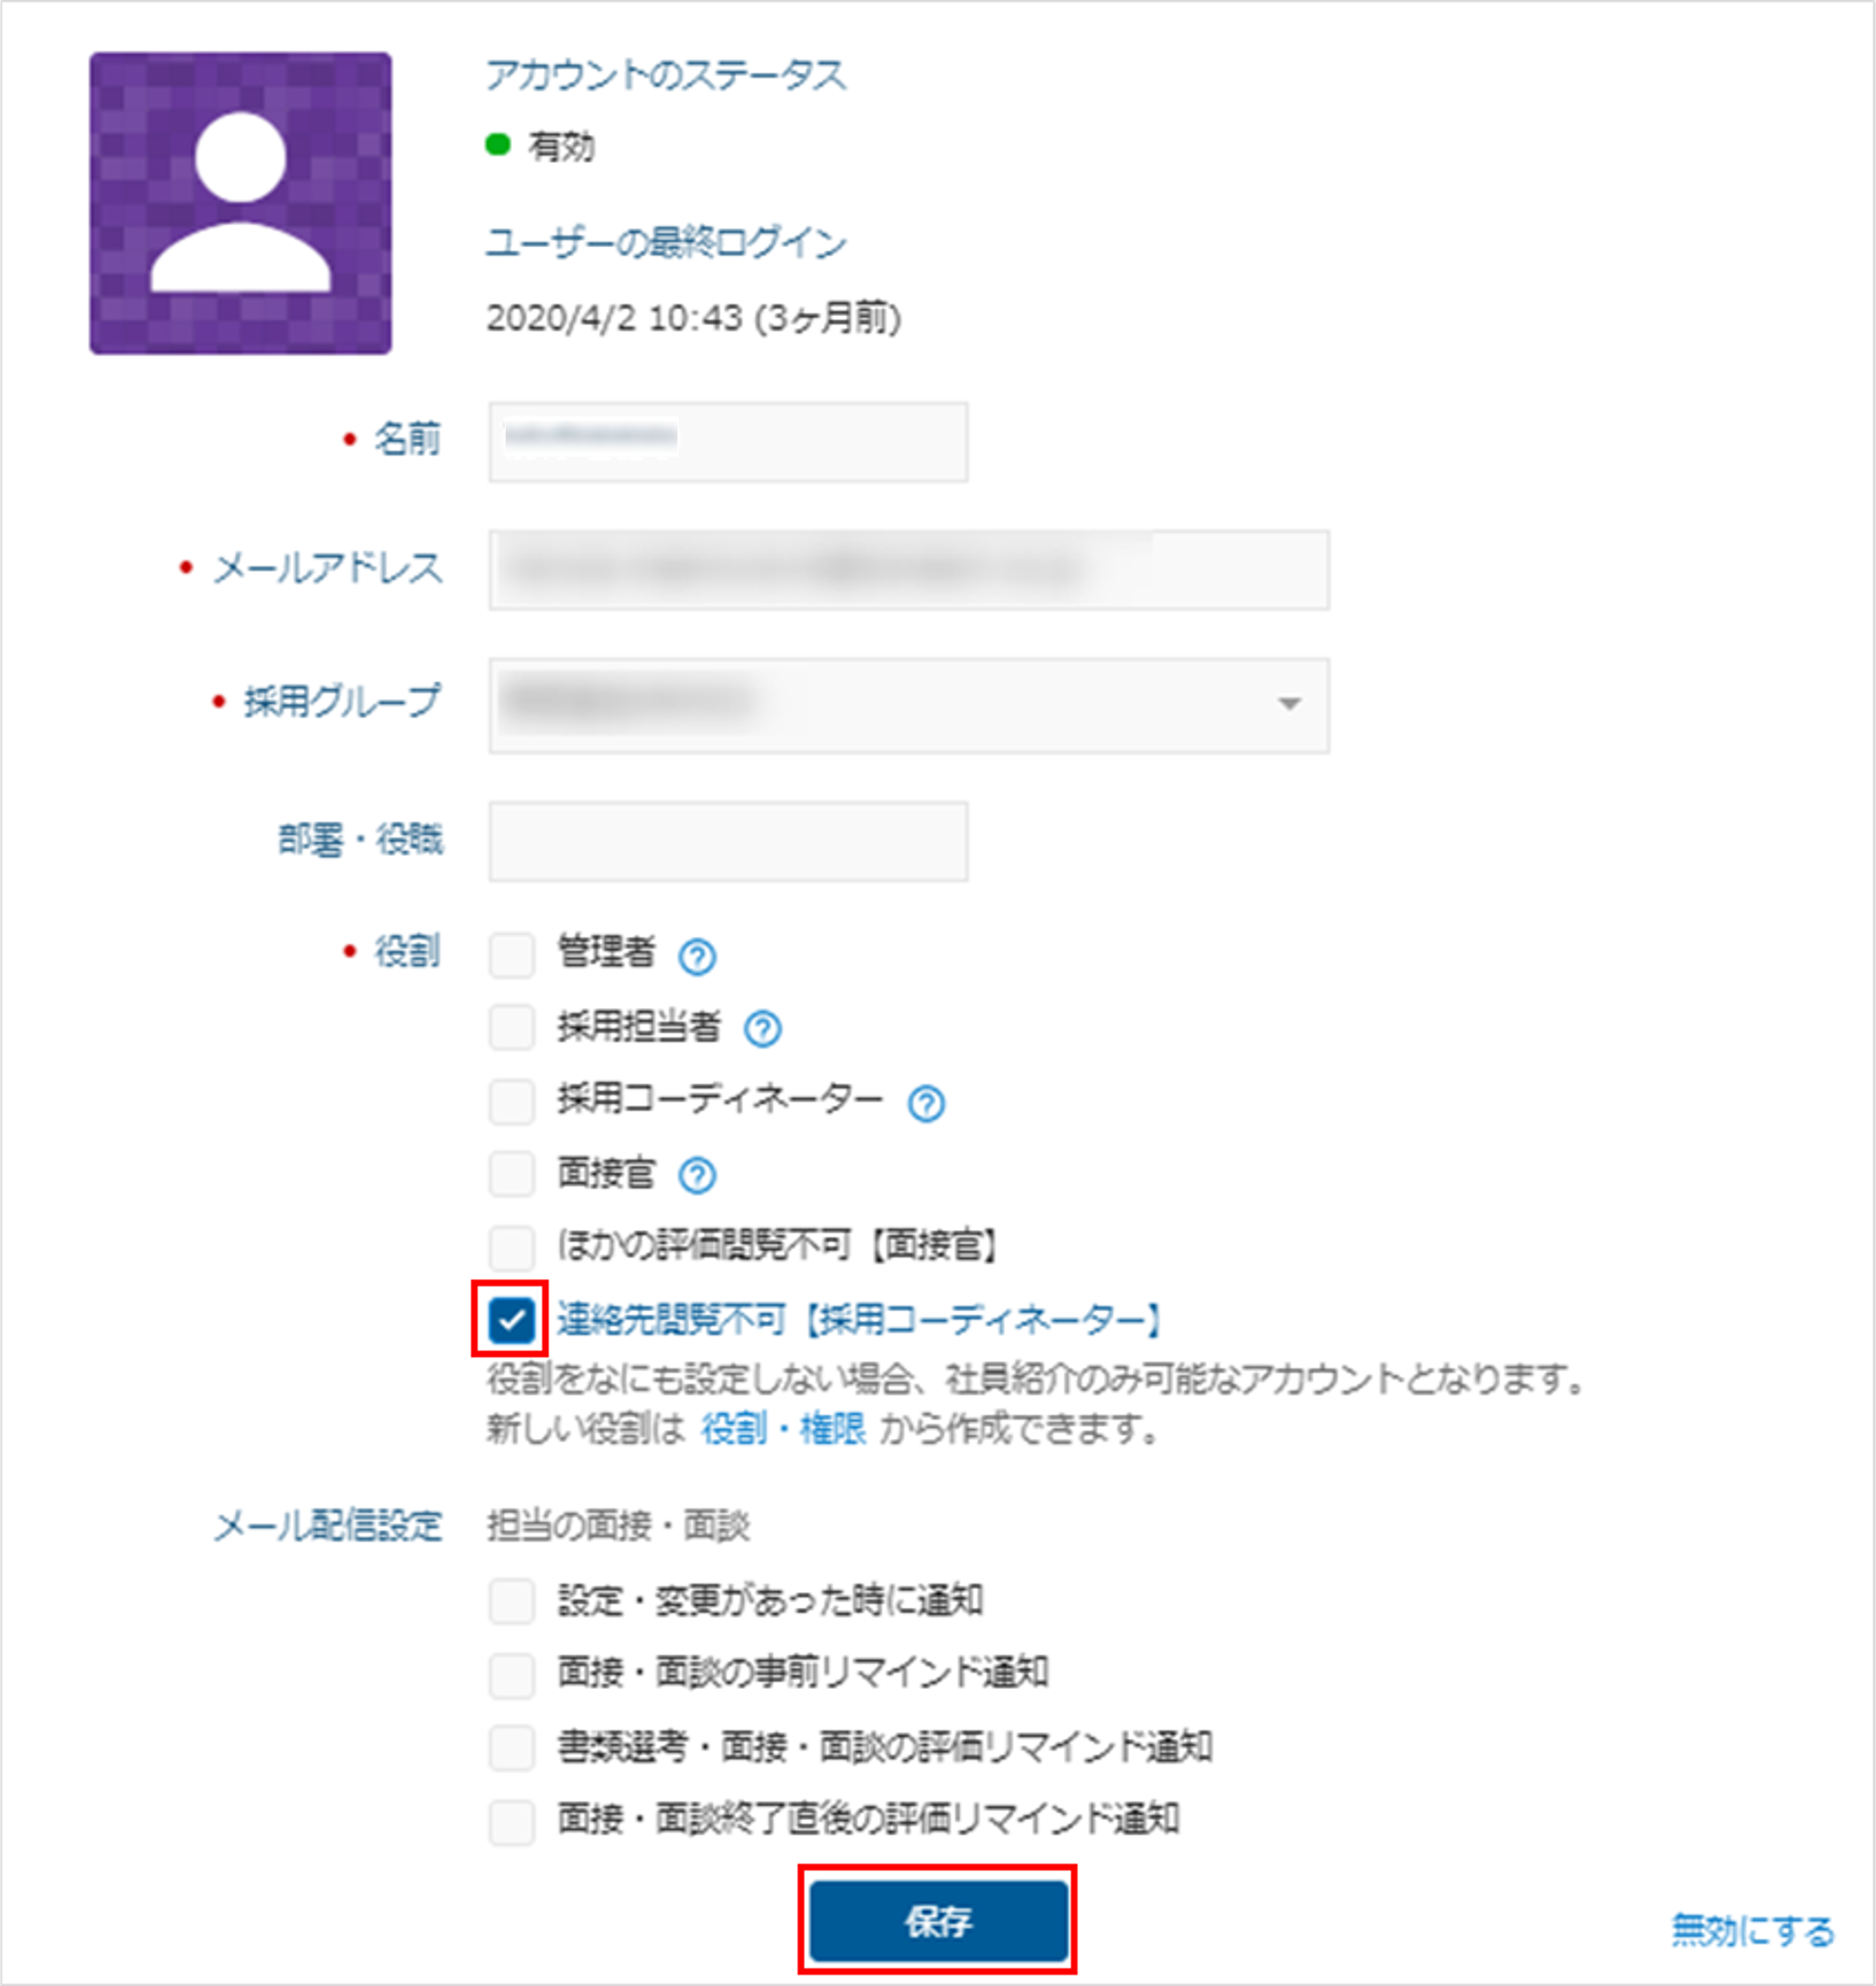Click the 担当の面接・面談 subheading
Image resolution: width=1876 pixels, height=1986 pixels.
pos(618,1526)
